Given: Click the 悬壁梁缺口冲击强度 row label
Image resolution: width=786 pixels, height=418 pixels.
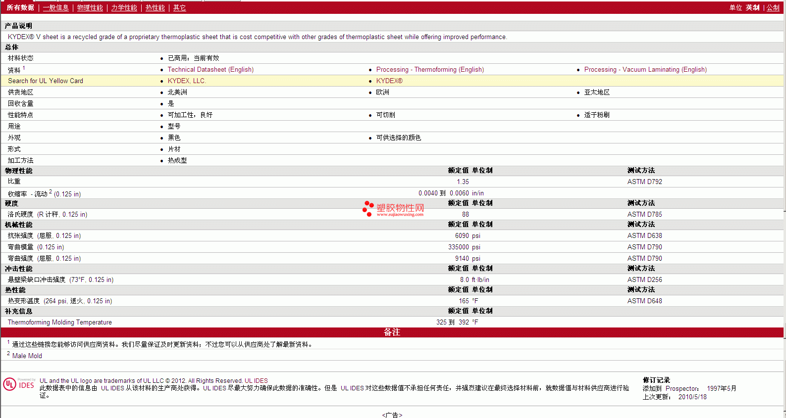Looking at the screenshot, I should click(60, 280).
